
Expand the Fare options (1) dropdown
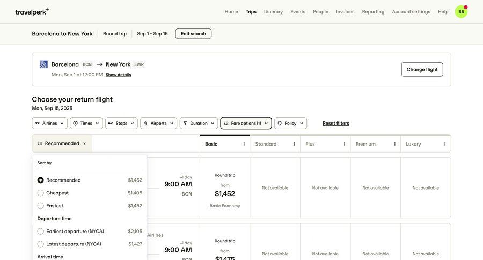pyautogui.click(x=246, y=124)
